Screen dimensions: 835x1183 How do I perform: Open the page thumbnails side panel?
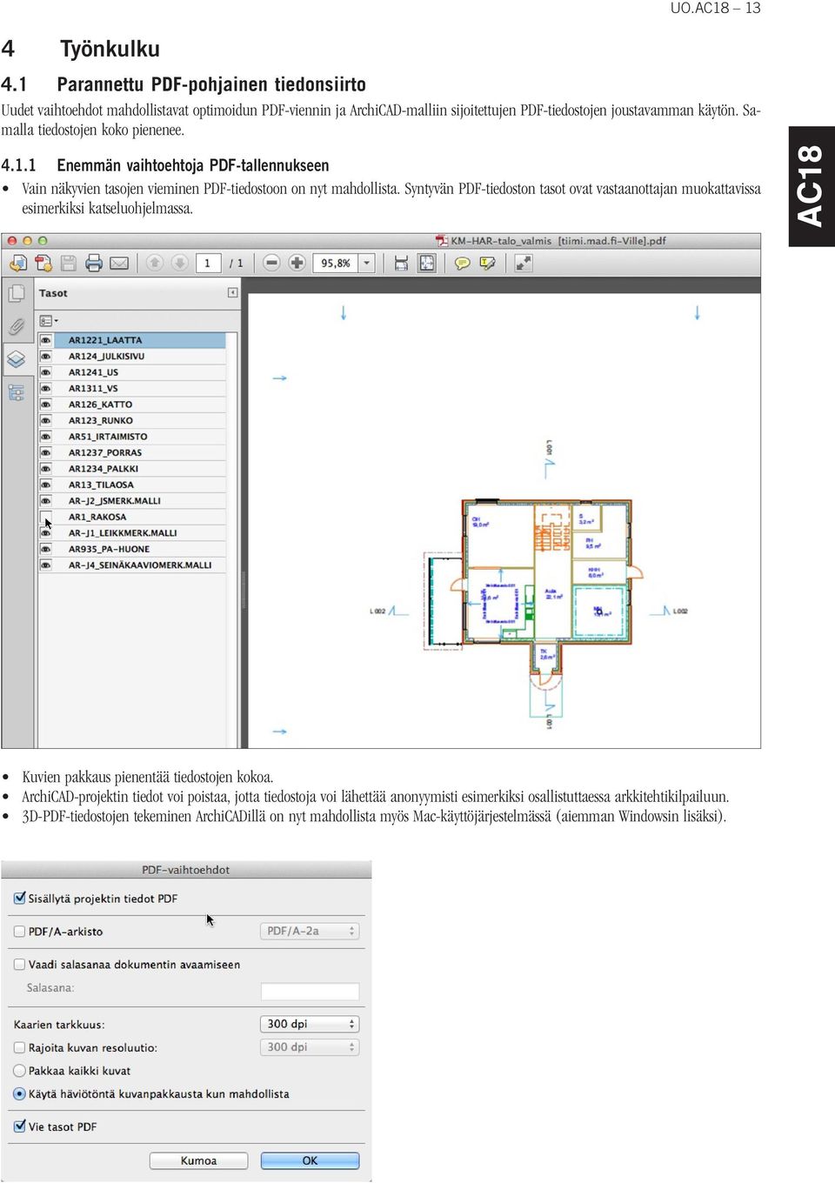click(x=17, y=294)
